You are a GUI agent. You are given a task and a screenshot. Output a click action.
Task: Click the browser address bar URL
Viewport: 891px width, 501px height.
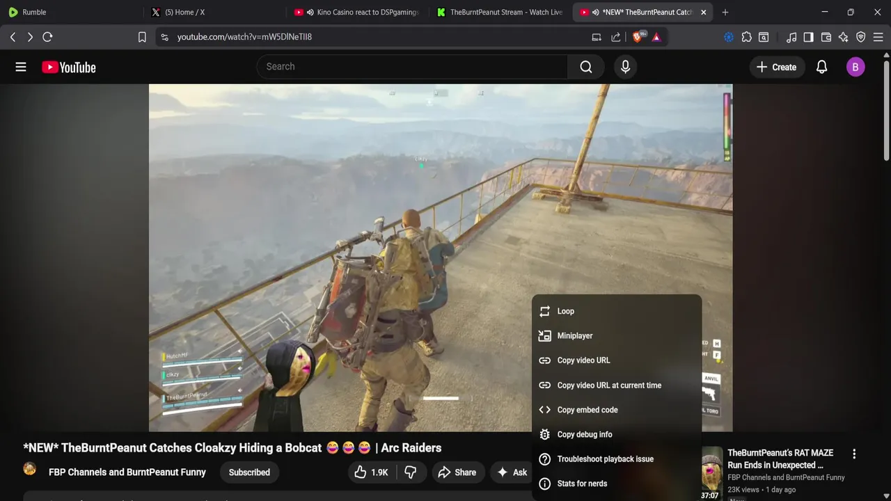(x=244, y=37)
